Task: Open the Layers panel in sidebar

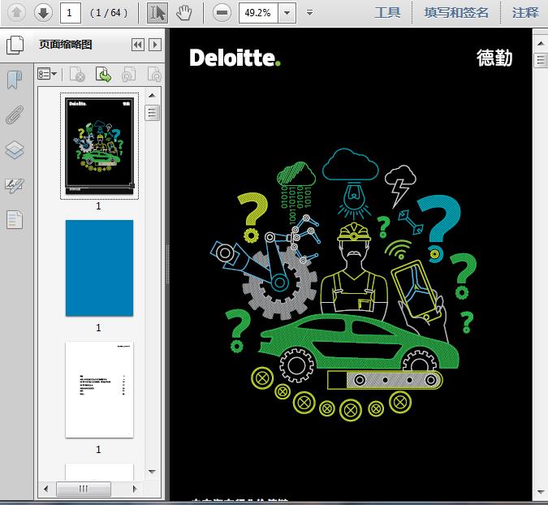Action: point(15,149)
